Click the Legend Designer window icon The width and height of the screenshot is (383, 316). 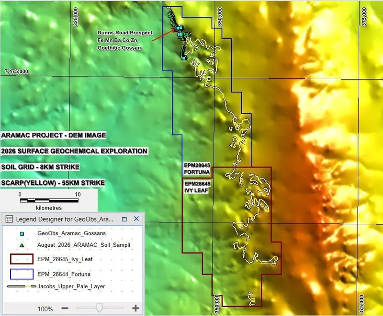click(9, 219)
